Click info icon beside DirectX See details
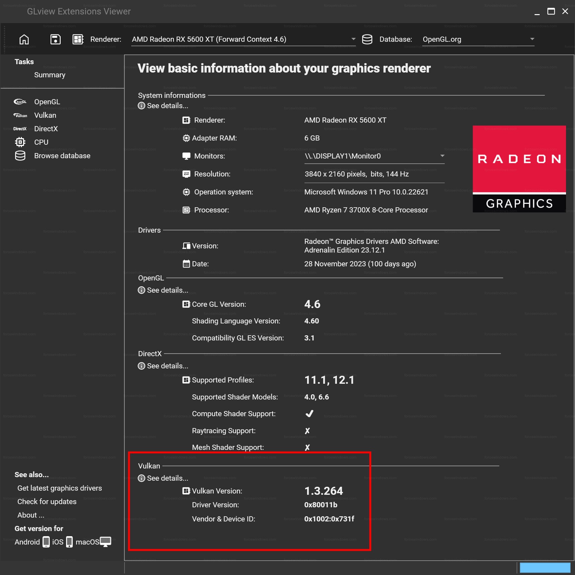This screenshot has height=575, width=575. tap(142, 366)
